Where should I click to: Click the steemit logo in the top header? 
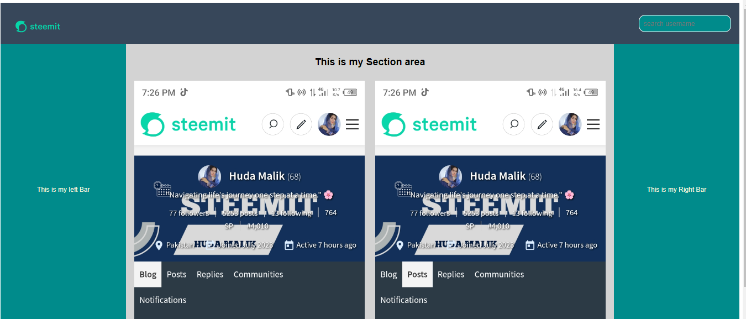[38, 27]
